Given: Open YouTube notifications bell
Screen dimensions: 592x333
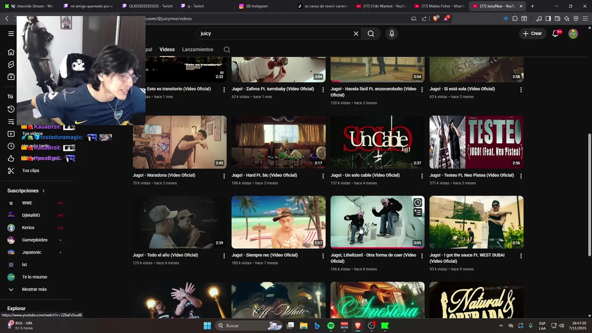Looking at the screenshot, I should (x=555, y=34).
